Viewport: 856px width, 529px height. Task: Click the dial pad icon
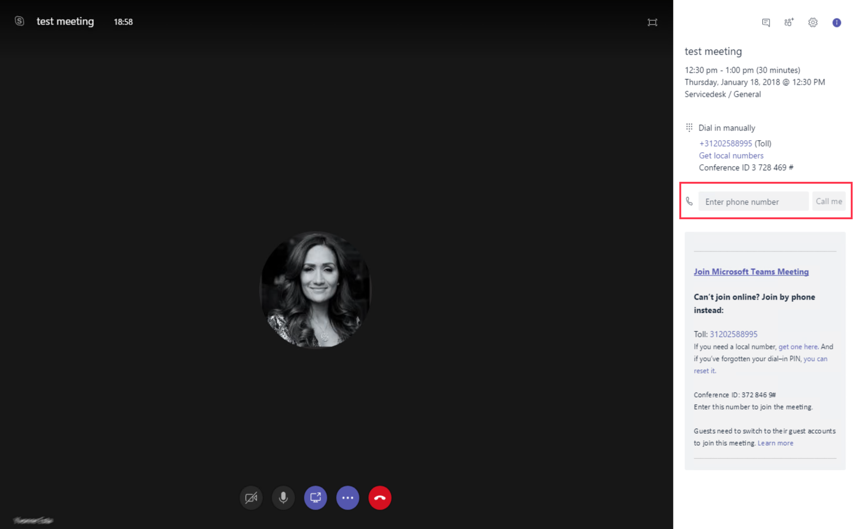coord(689,128)
